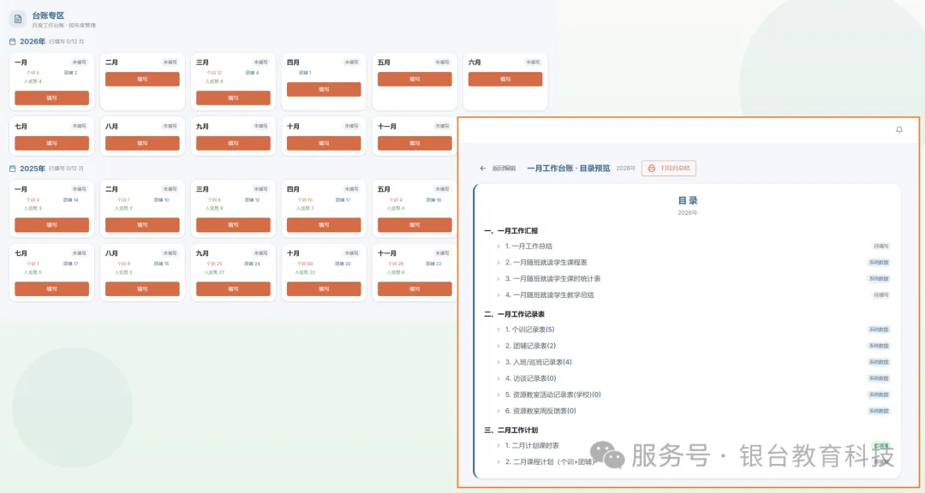Expand chevron for 4. 一月随班就读学生教学总结
This screenshot has height=493, width=925.
point(498,294)
